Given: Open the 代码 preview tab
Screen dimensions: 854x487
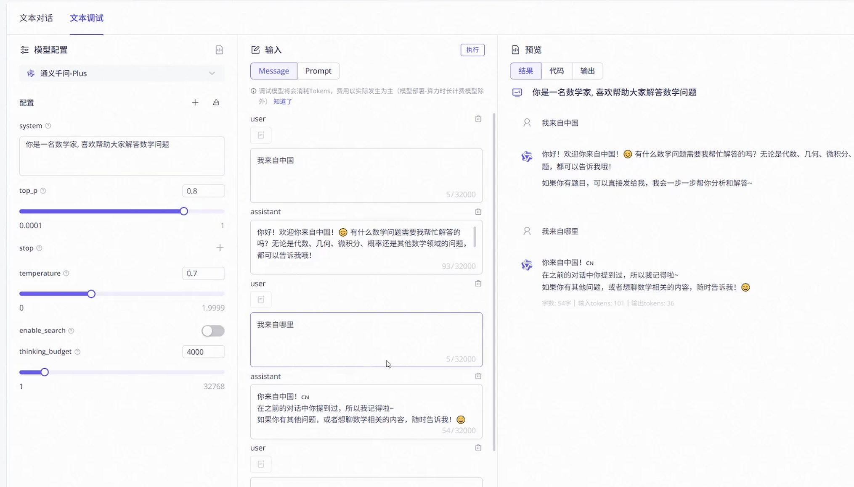Looking at the screenshot, I should pos(556,71).
